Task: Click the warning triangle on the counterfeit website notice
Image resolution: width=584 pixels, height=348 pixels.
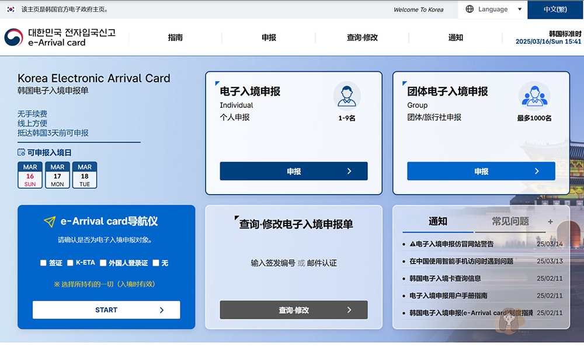Action: point(412,244)
